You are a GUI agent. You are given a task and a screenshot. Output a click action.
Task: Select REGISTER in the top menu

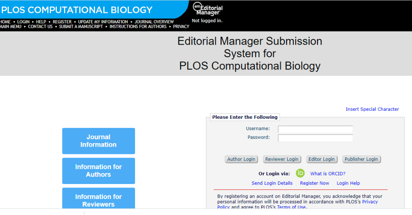pyautogui.click(x=62, y=22)
